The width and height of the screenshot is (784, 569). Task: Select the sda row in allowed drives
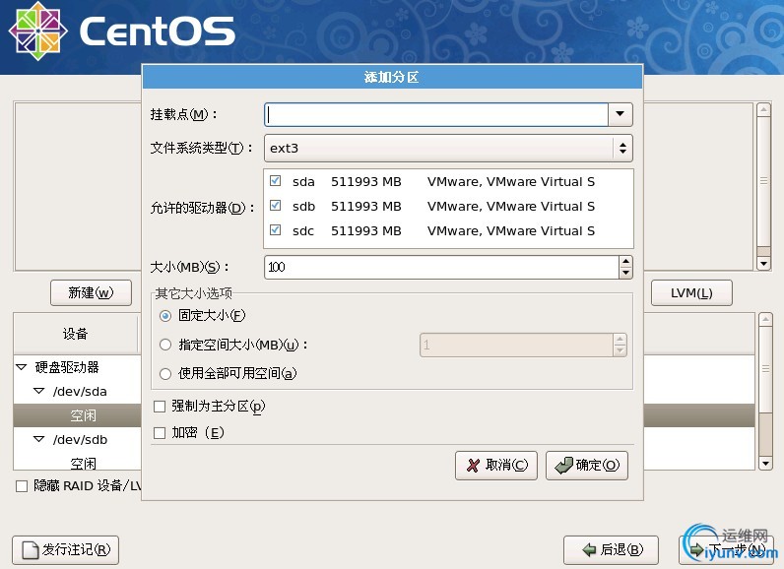(448, 181)
